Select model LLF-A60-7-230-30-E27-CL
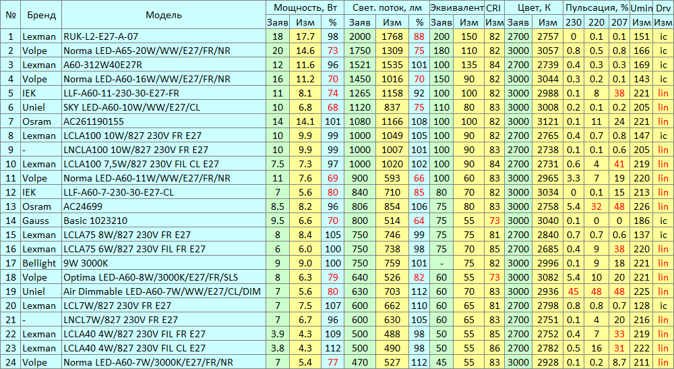674x369 pixels. pos(163,193)
